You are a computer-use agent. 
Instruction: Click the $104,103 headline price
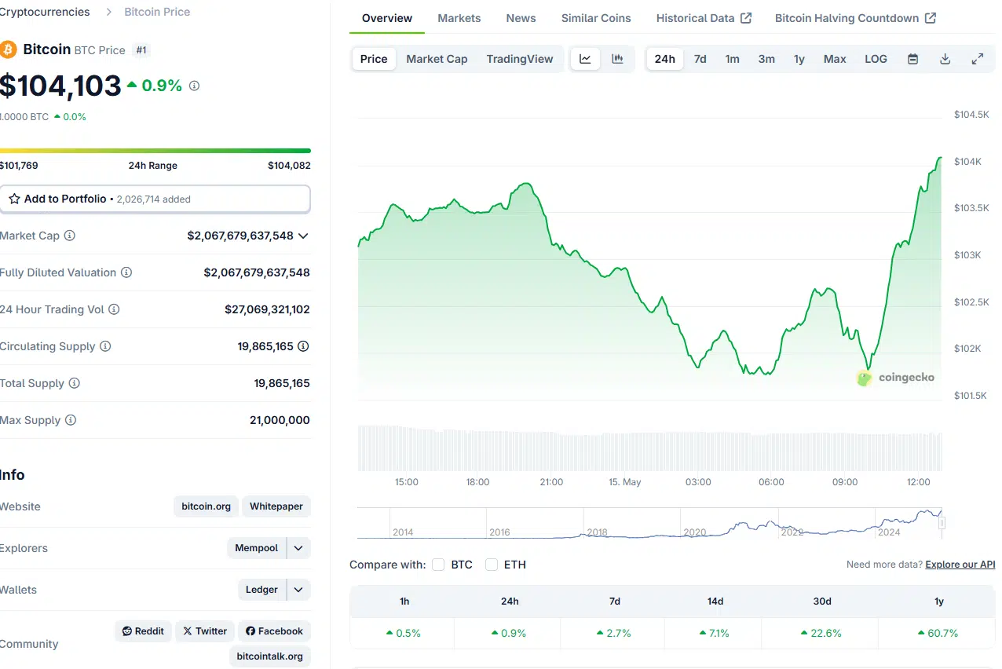(x=60, y=86)
